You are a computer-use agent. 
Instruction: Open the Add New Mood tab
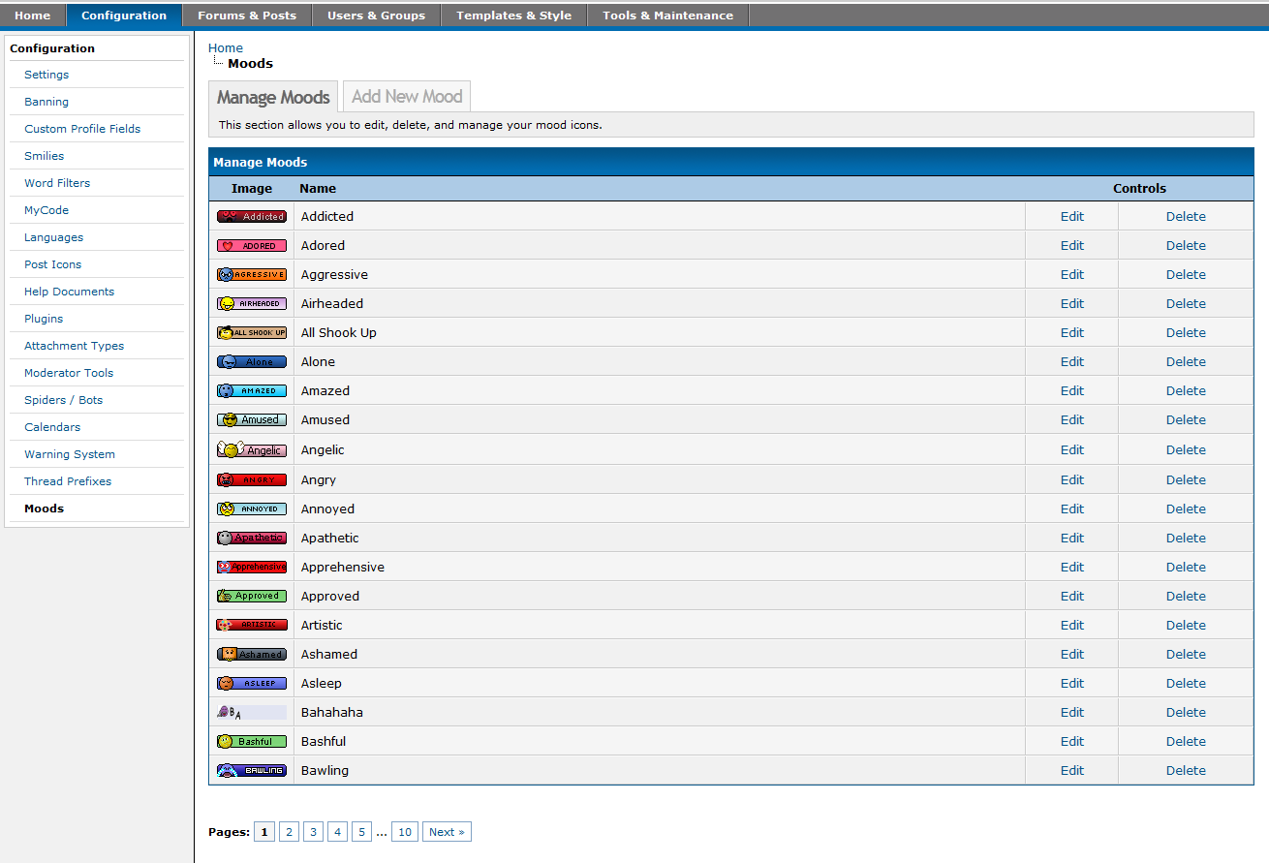point(407,97)
